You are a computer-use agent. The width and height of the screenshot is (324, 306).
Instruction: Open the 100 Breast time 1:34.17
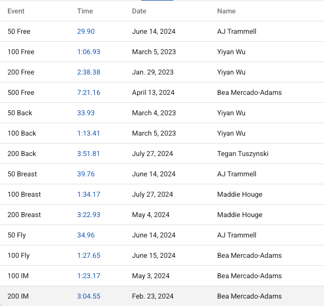point(88,194)
